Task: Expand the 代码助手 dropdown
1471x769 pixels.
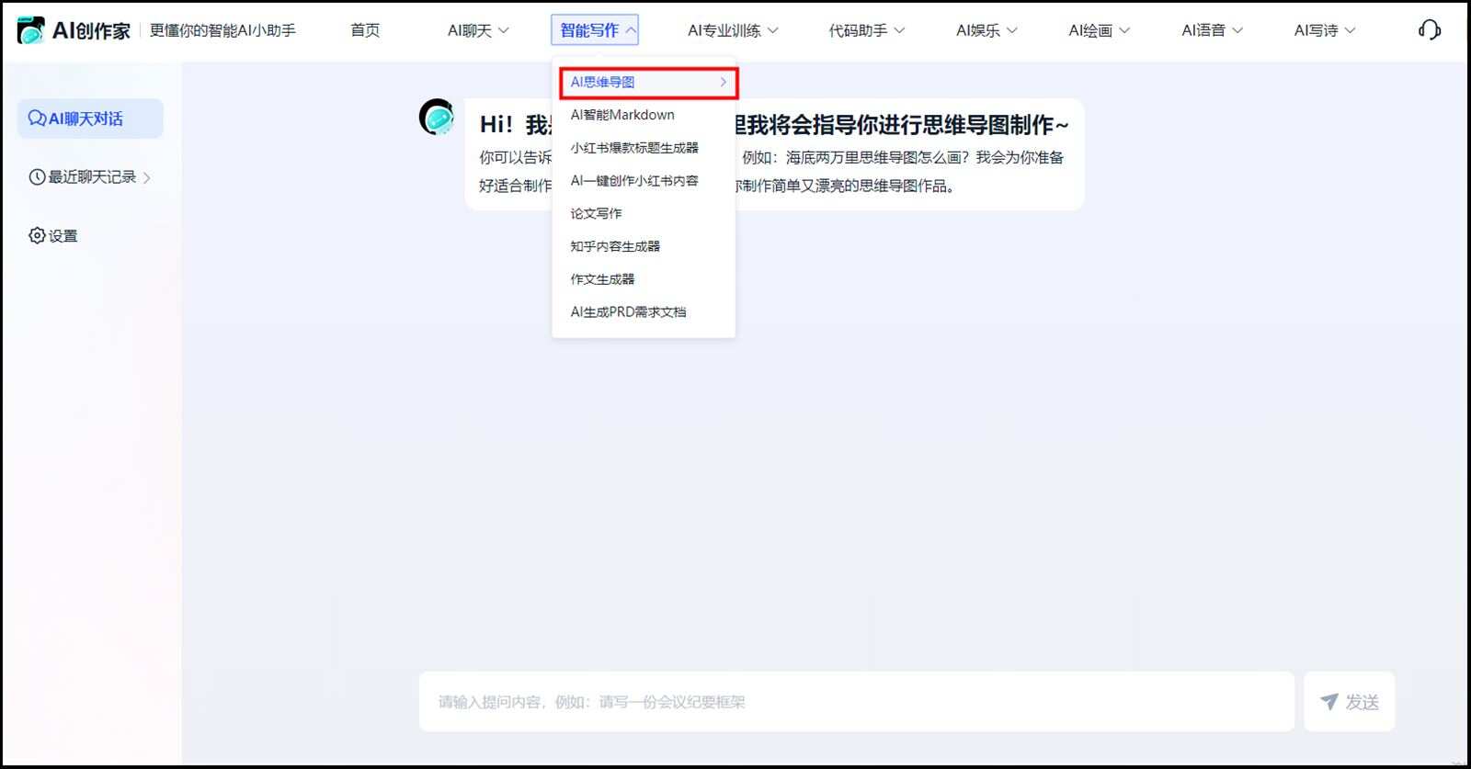Action: (x=867, y=30)
